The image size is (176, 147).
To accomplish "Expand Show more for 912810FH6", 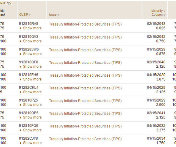I will coord(31,79).
